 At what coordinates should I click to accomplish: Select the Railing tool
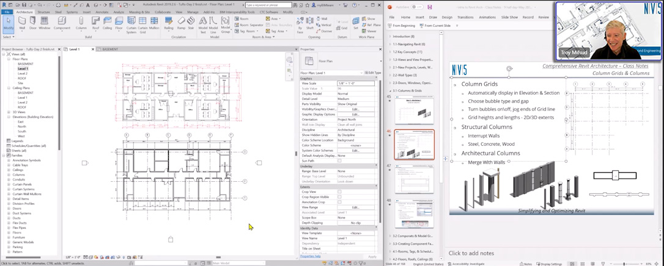(x=169, y=23)
